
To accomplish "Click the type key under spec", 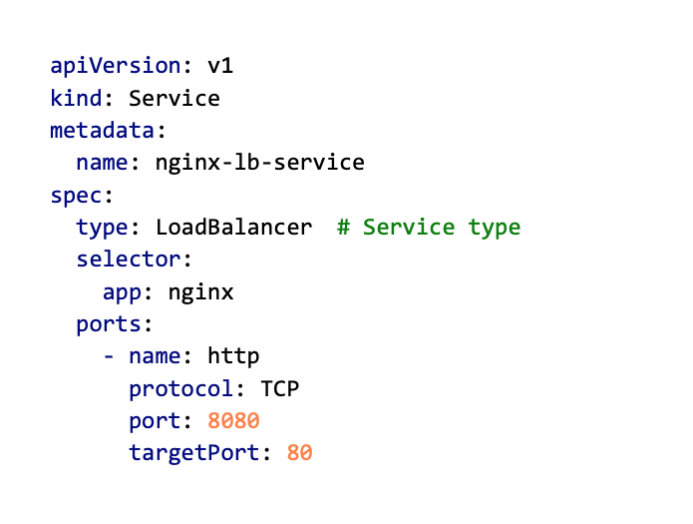I will click(x=103, y=227).
